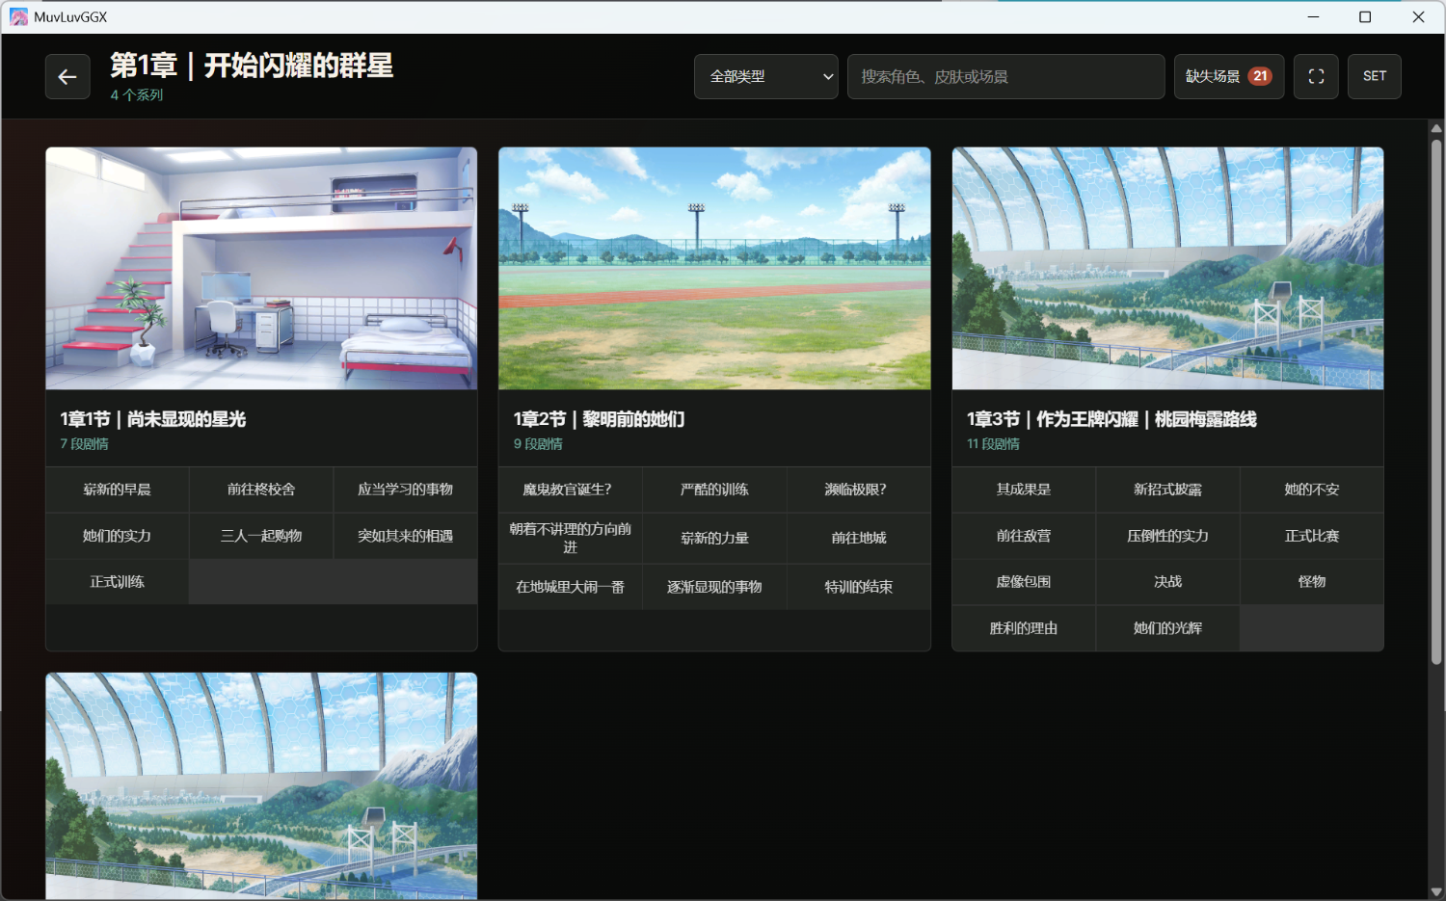This screenshot has height=901, width=1446.
Task: Open the partially visible fourth series thumbnail
Action: click(x=261, y=786)
